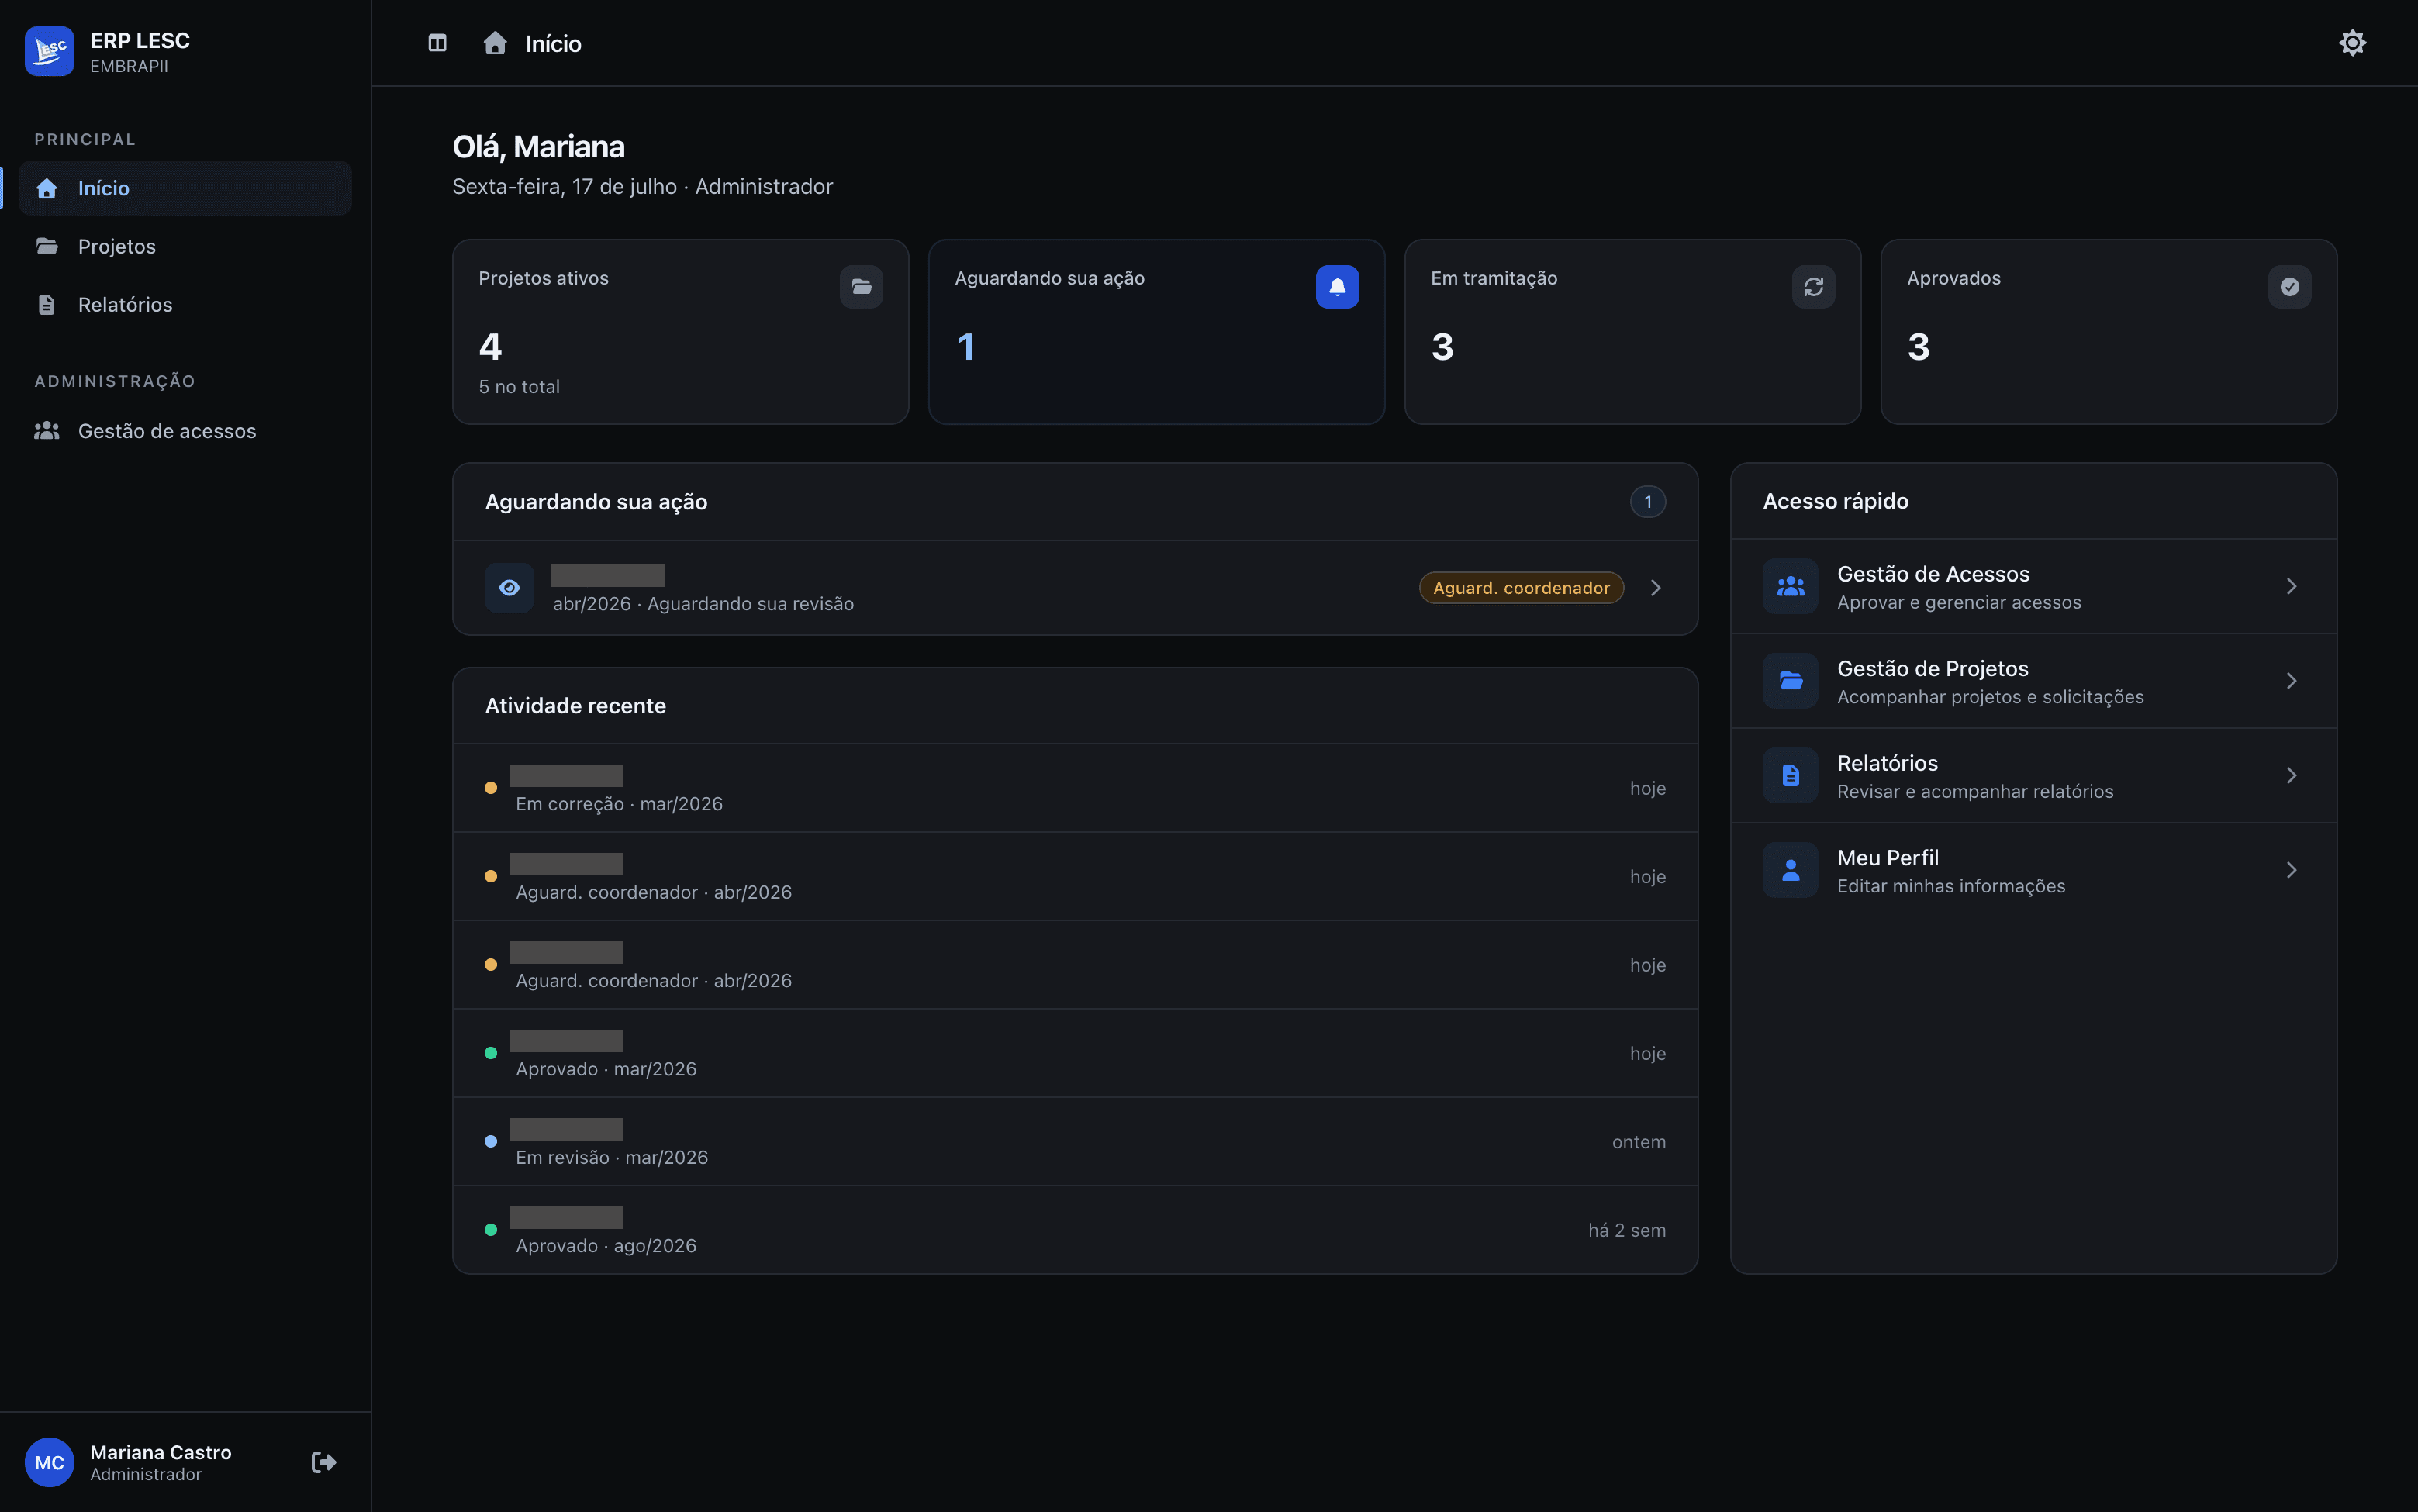Click the eye icon on the pending review item
The image size is (2418, 1512).
(x=509, y=588)
